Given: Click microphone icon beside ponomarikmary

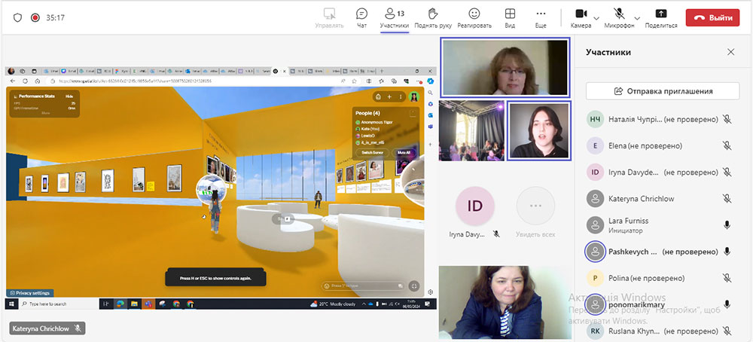Looking at the screenshot, I should tap(727, 304).
